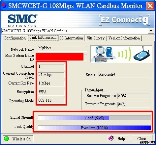
Task: Click the SMC app icon in title bar
Action: point(4,5)
